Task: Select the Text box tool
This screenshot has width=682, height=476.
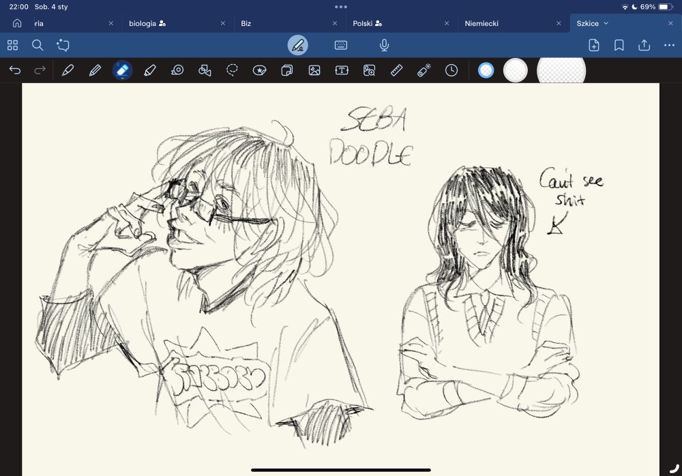Action: pyautogui.click(x=342, y=70)
